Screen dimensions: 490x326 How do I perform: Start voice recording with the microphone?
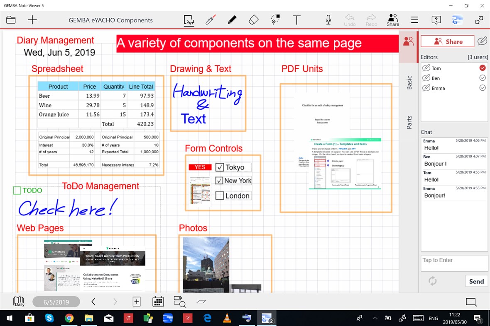click(328, 19)
